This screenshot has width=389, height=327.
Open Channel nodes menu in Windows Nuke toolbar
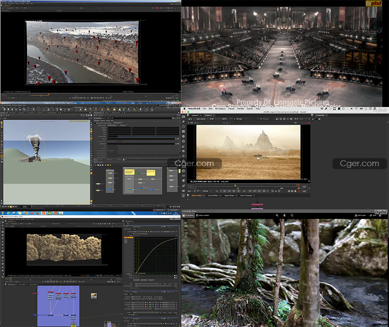click(3, 232)
